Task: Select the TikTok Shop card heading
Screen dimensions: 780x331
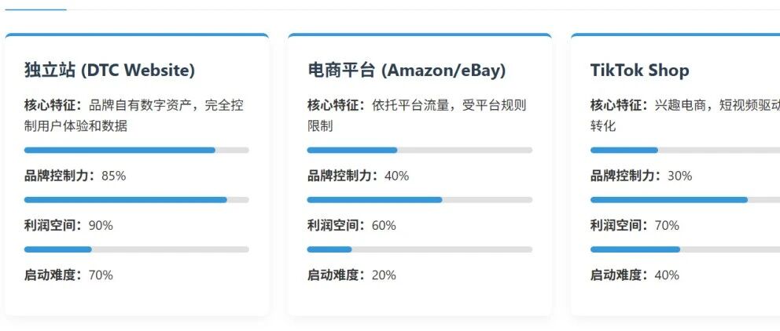Action: pyautogui.click(x=640, y=71)
